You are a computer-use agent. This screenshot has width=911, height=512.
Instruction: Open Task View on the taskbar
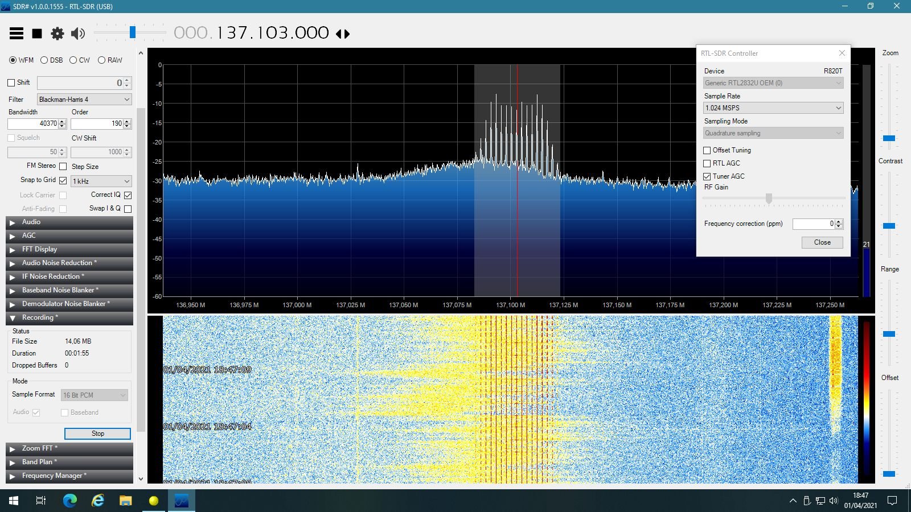click(41, 501)
